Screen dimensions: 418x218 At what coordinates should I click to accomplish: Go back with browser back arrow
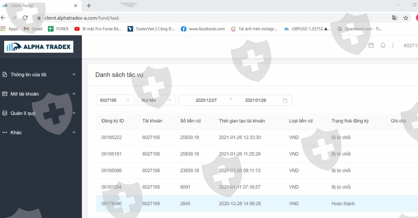click(x=3, y=18)
